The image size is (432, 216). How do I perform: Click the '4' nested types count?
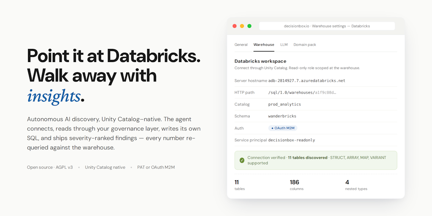click(x=347, y=182)
